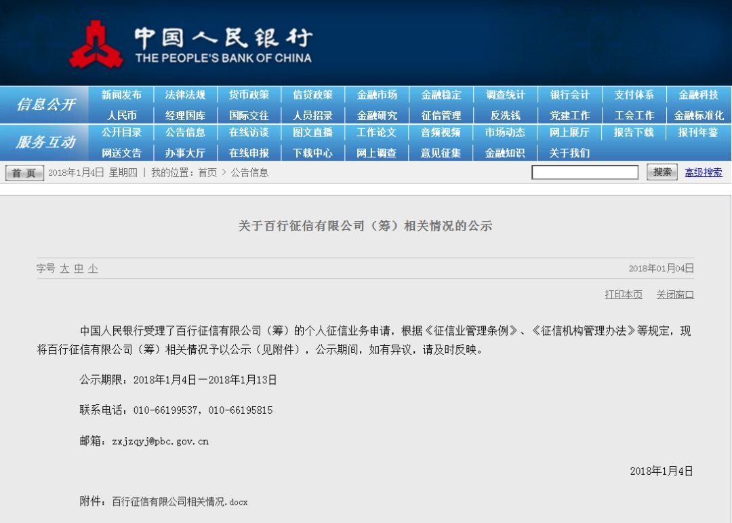Viewport: 732px width, 523px height.
Task: Click the search text input box
Action: pos(584,172)
